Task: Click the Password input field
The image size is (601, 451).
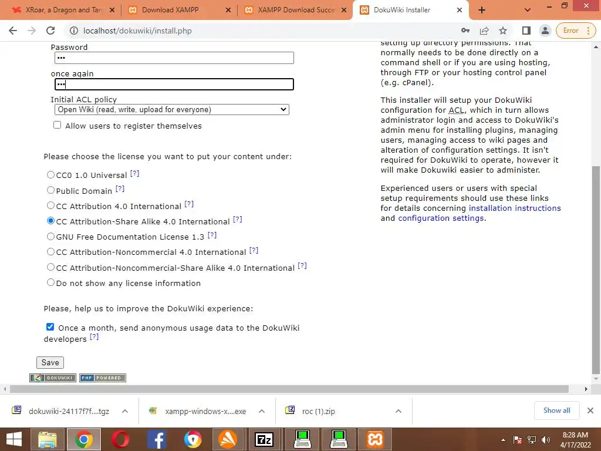Action: click(174, 58)
